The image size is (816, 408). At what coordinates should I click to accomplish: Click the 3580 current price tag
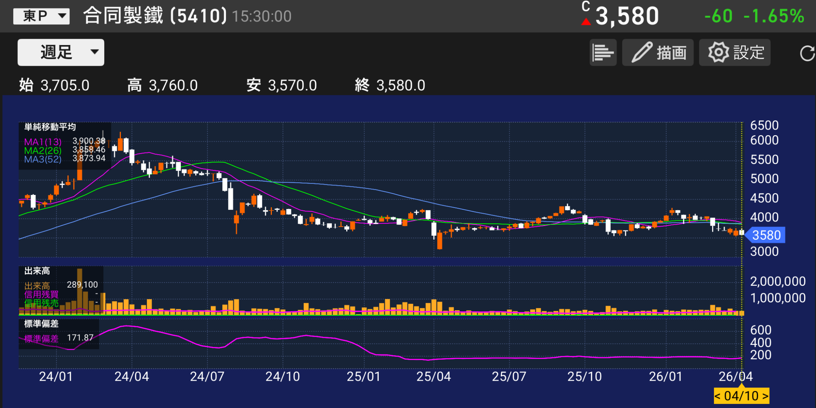coord(766,235)
